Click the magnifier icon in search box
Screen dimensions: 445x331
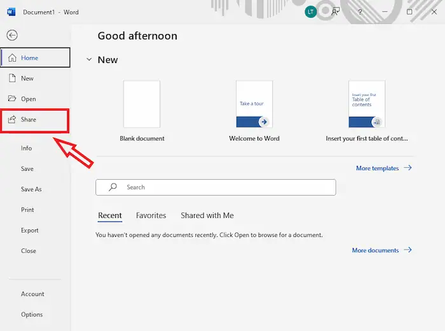113,187
